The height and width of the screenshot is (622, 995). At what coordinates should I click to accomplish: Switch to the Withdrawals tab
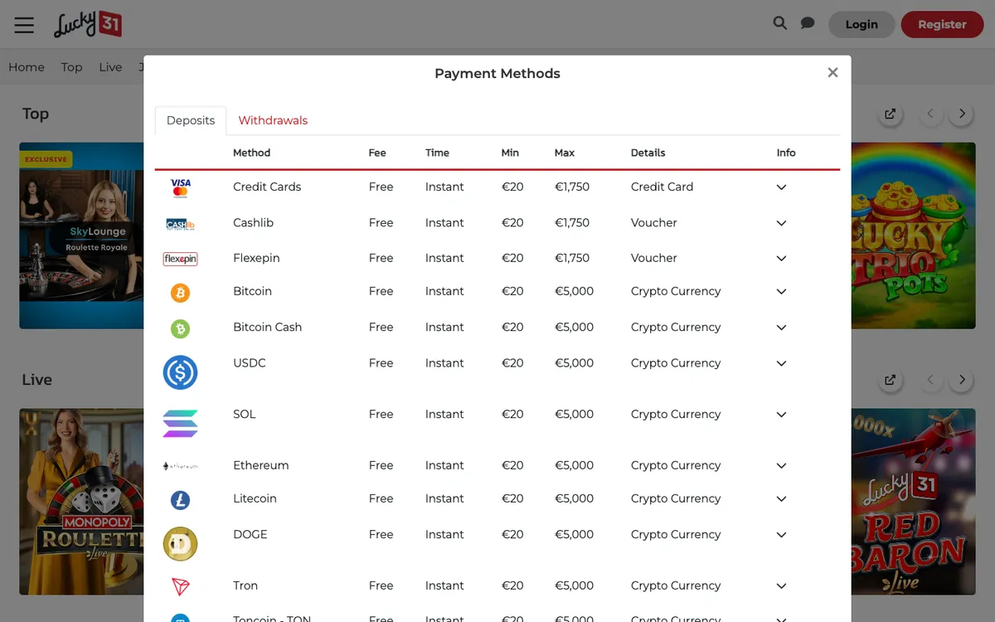point(273,120)
